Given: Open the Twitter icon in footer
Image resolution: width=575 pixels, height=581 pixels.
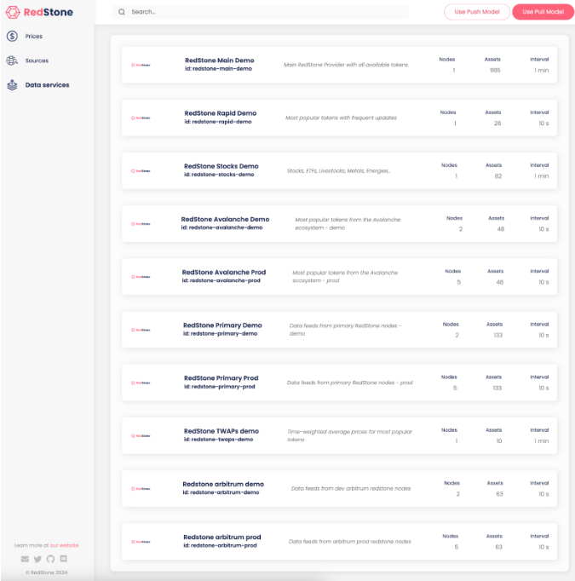Looking at the screenshot, I should (37, 559).
